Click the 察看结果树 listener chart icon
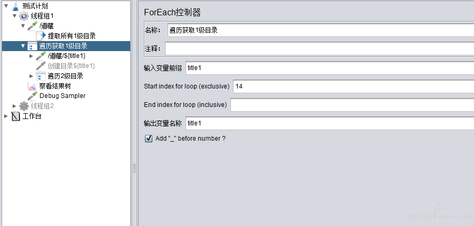Image resolution: width=474 pixels, height=226 pixels. tap(32, 86)
